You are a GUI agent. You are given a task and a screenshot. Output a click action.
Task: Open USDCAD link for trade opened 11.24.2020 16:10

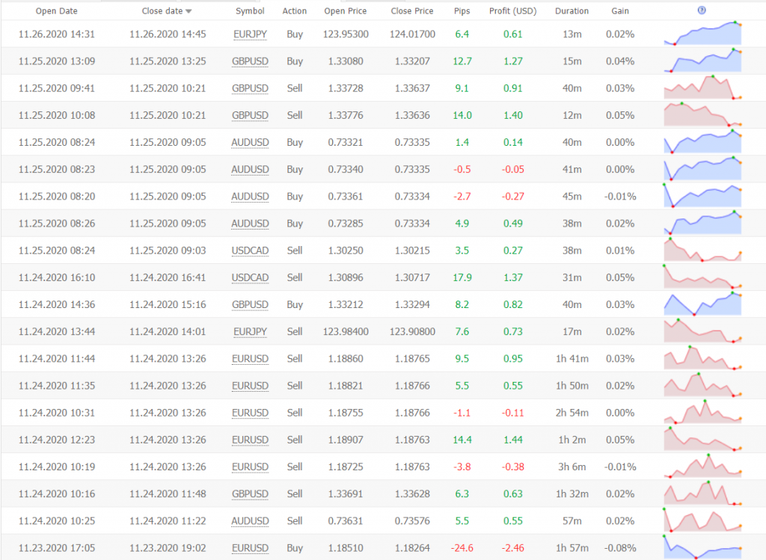(250, 277)
